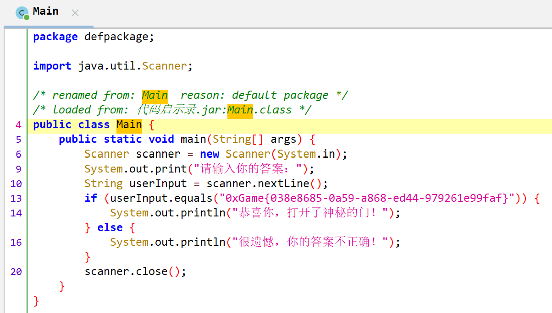The width and height of the screenshot is (552, 313).
Task: Click the Main class icon in the tab
Action: pos(22,13)
